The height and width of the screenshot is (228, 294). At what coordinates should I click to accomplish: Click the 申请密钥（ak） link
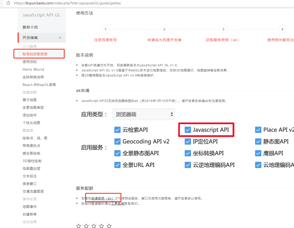tap(103, 199)
